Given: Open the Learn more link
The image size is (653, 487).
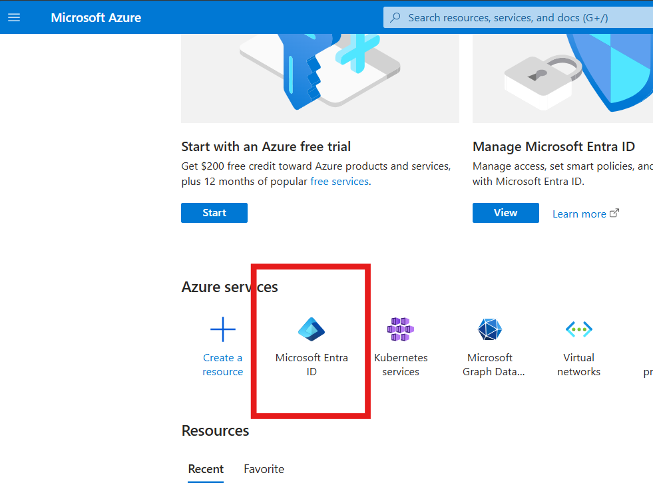Looking at the screenshot, I should (x=579, y=214).
